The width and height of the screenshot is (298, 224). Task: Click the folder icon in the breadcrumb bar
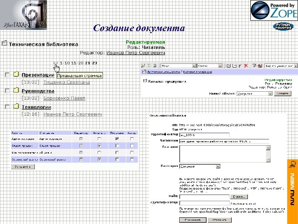144,72
